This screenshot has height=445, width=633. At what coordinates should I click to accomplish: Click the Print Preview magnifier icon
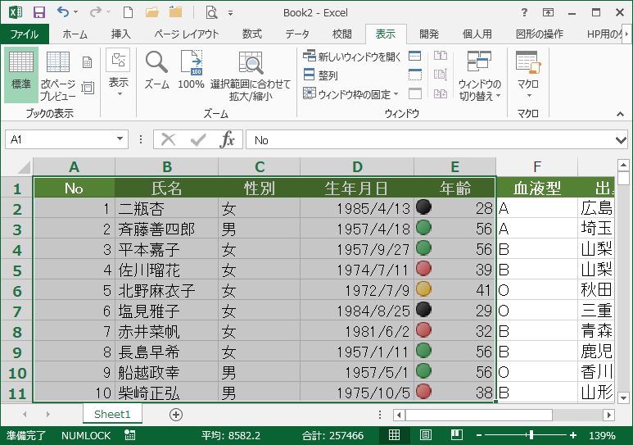click(211, 12)
